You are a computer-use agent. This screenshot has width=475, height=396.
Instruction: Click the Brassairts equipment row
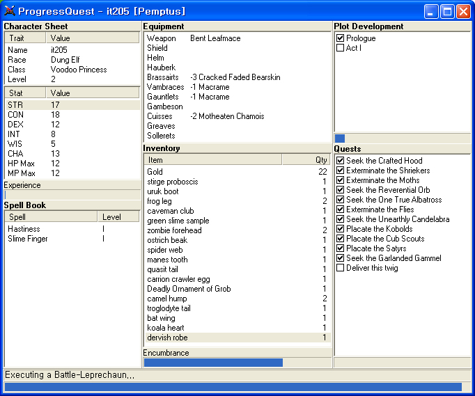[x=238, y=77]
